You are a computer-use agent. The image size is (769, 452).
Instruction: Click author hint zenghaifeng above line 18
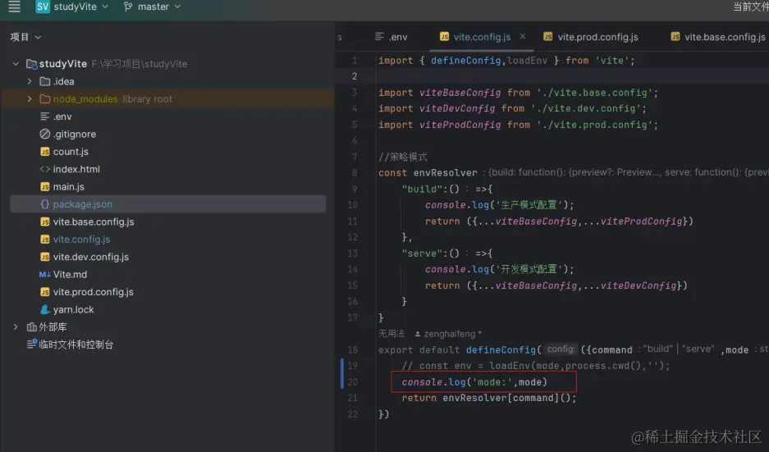click(x=448, y=334)
